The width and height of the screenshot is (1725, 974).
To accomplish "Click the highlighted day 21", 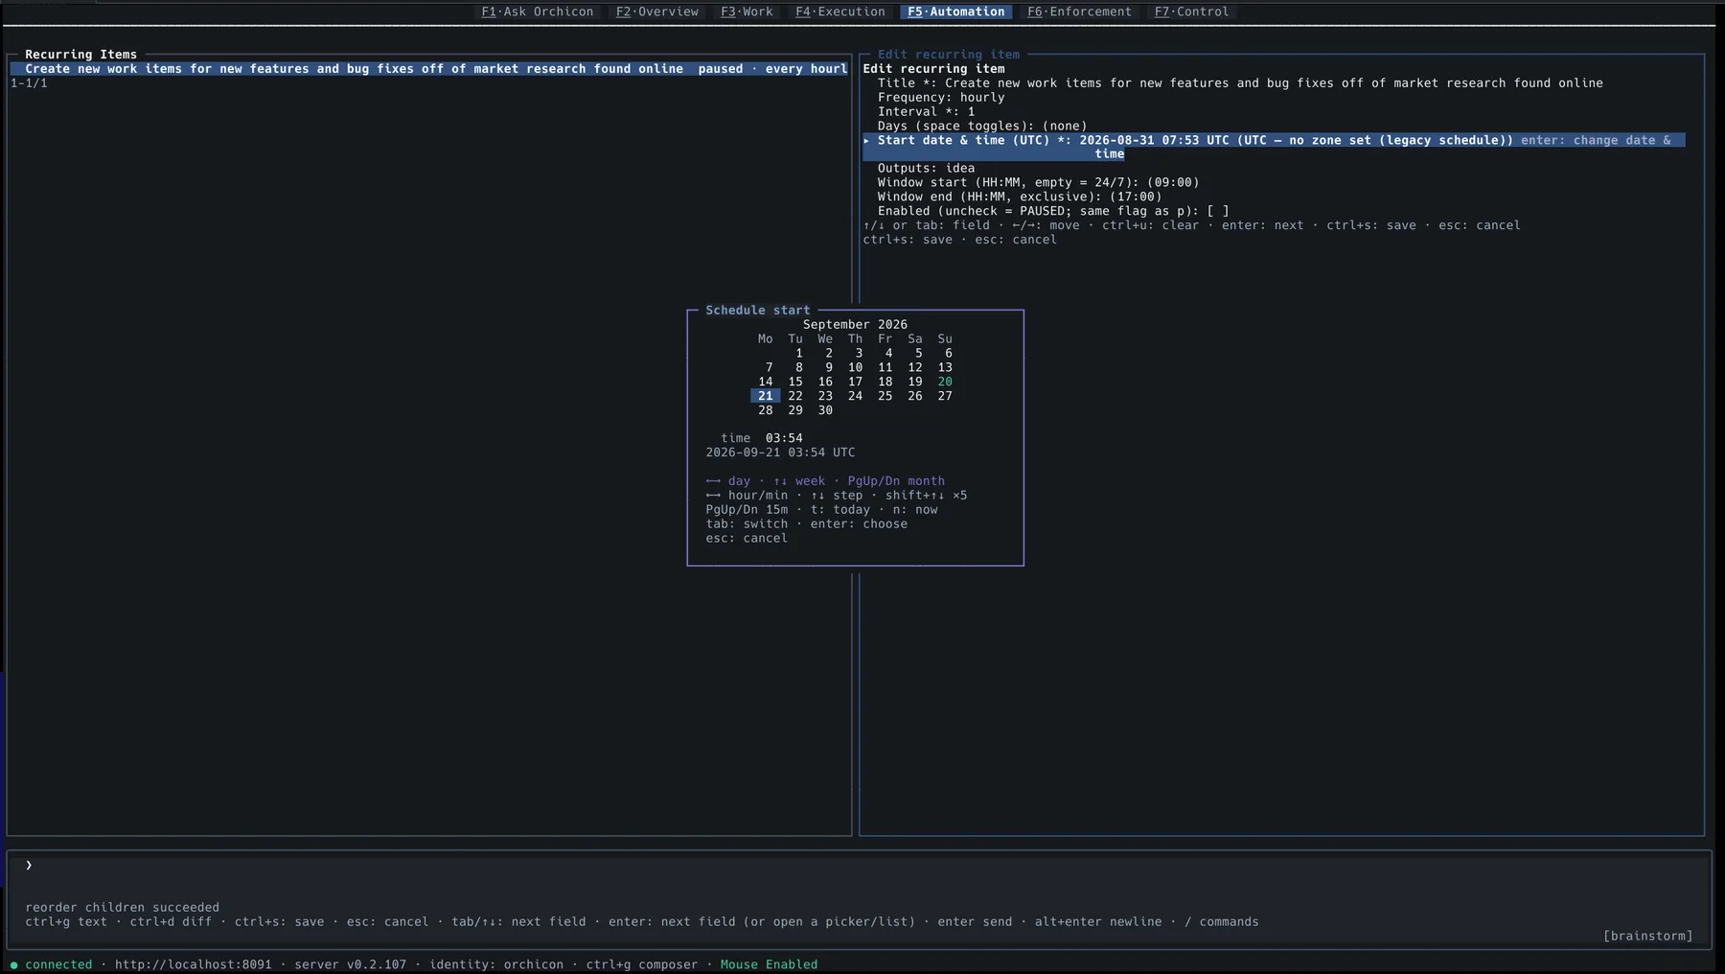I will [765, 396].
